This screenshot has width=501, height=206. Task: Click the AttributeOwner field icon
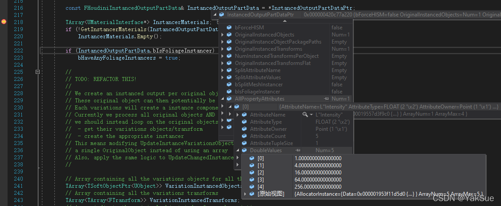pos(244,129)
